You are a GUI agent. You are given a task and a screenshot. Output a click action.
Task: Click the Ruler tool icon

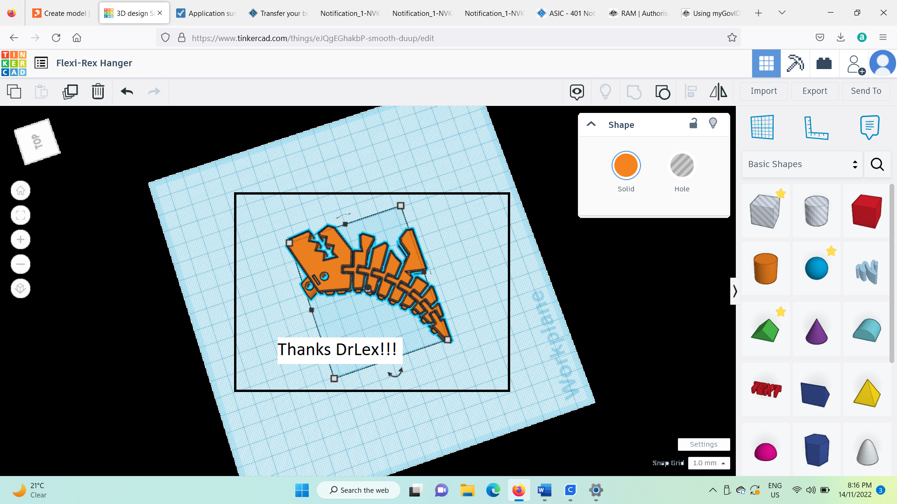click(x=816, y=127)
